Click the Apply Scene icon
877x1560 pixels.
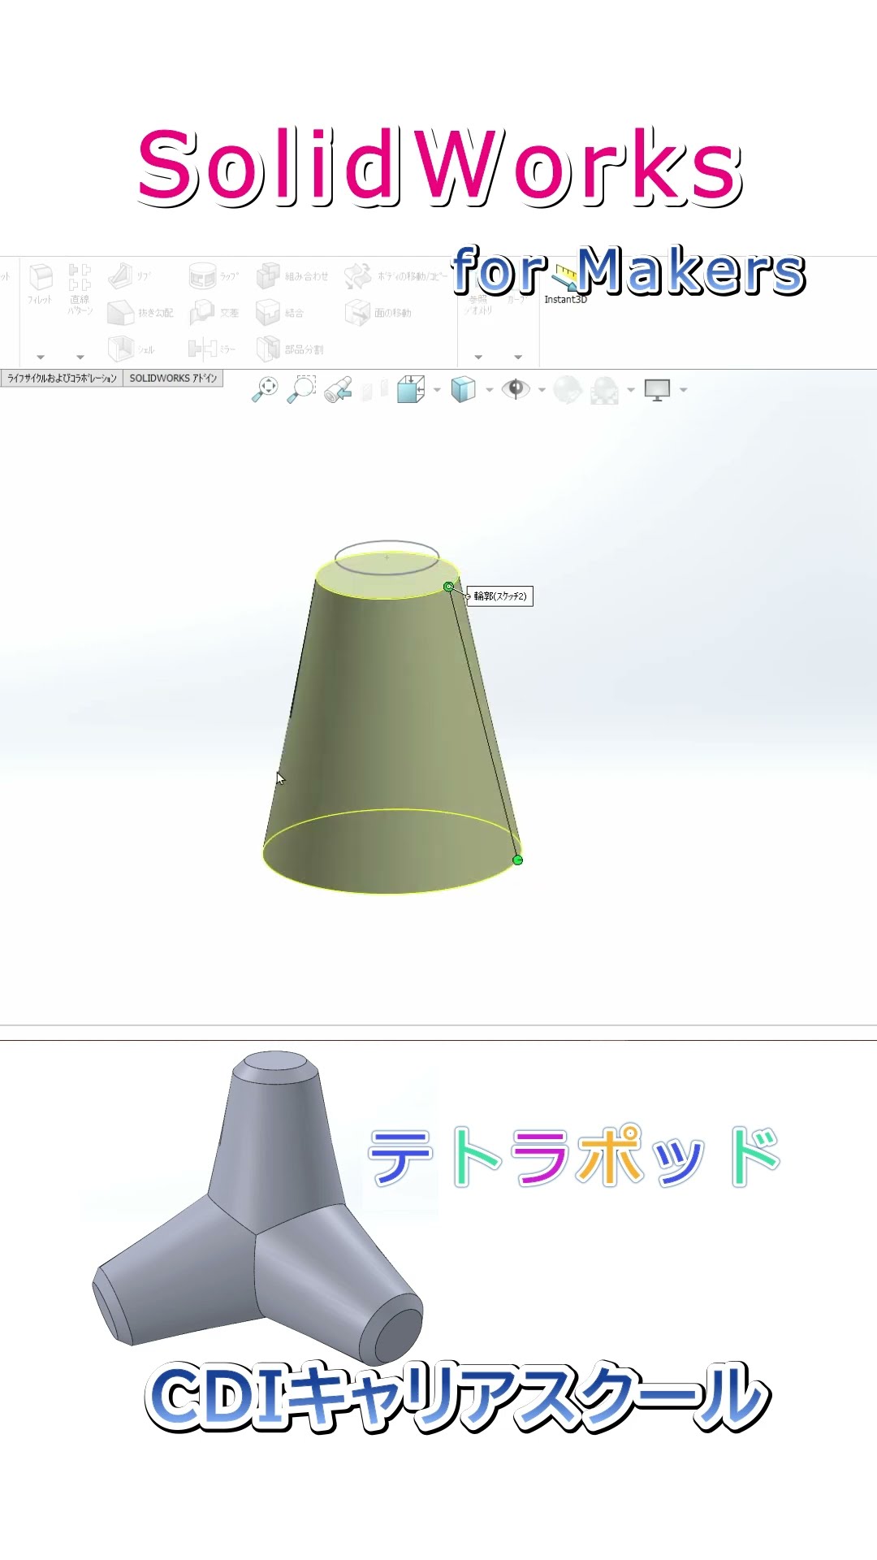604,390
